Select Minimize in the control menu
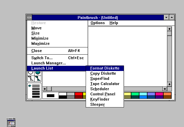This screenshot has height=127, width=184. click(57, 38)
